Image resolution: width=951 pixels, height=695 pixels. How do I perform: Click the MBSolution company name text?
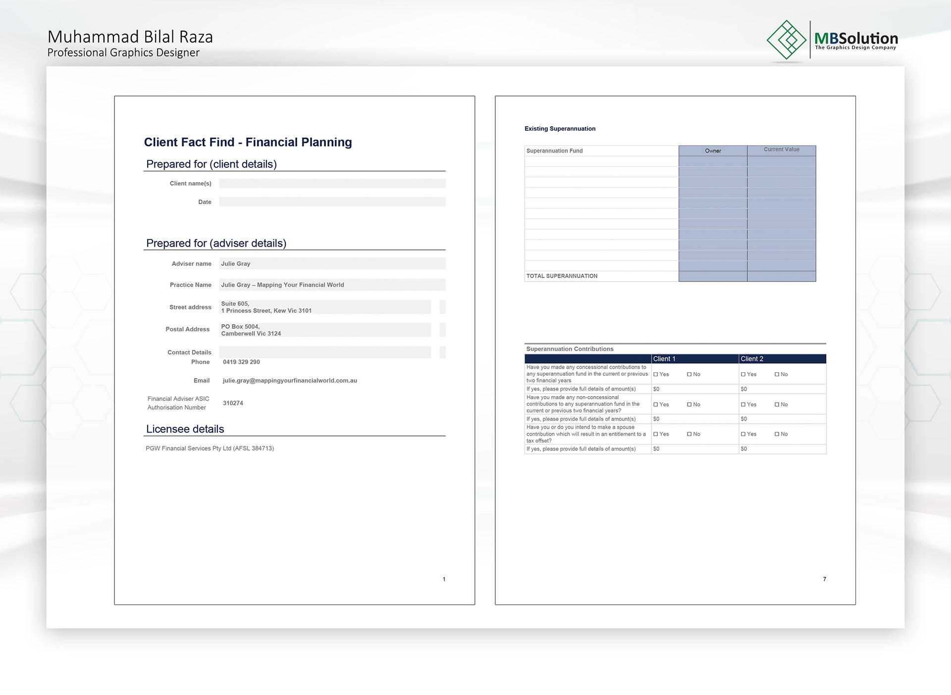click(856, 38)
